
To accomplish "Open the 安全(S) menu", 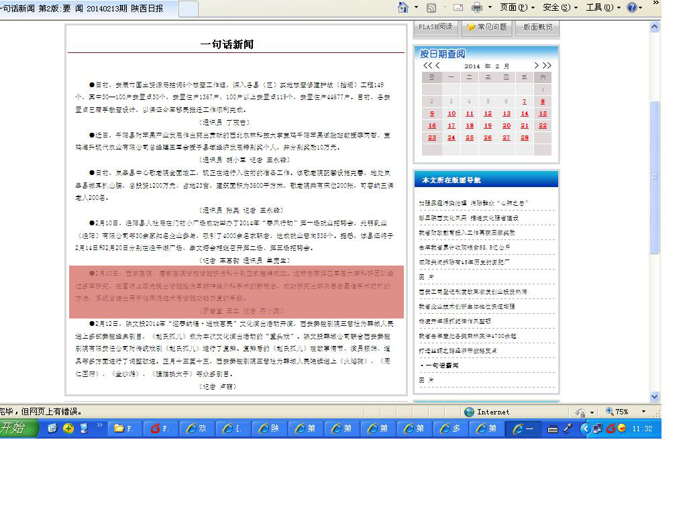I will tap(560, 7).
